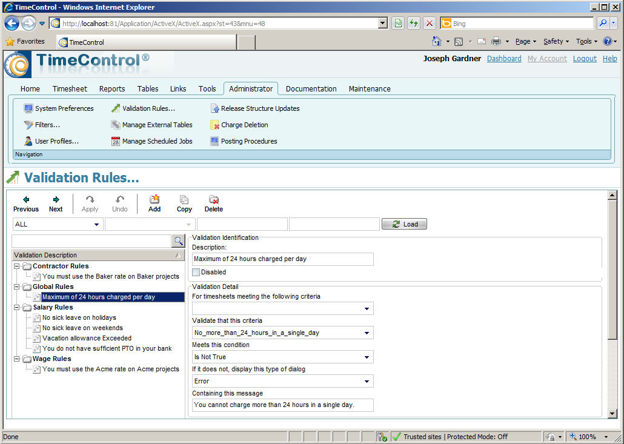Select Baker rate on Baker projects rule

[111, 276]
